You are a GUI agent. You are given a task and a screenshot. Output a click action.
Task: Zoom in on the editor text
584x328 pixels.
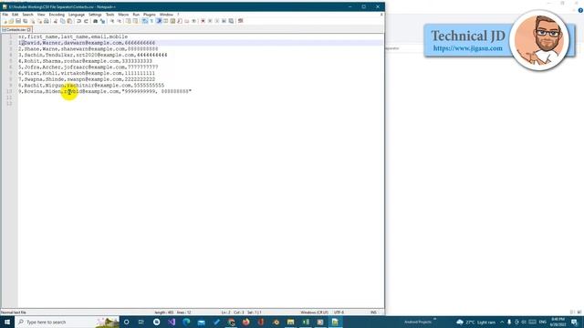(x=111, y=21)
